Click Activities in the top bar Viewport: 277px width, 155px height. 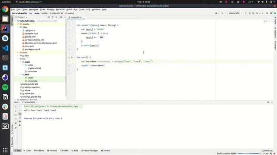point(6,2)
